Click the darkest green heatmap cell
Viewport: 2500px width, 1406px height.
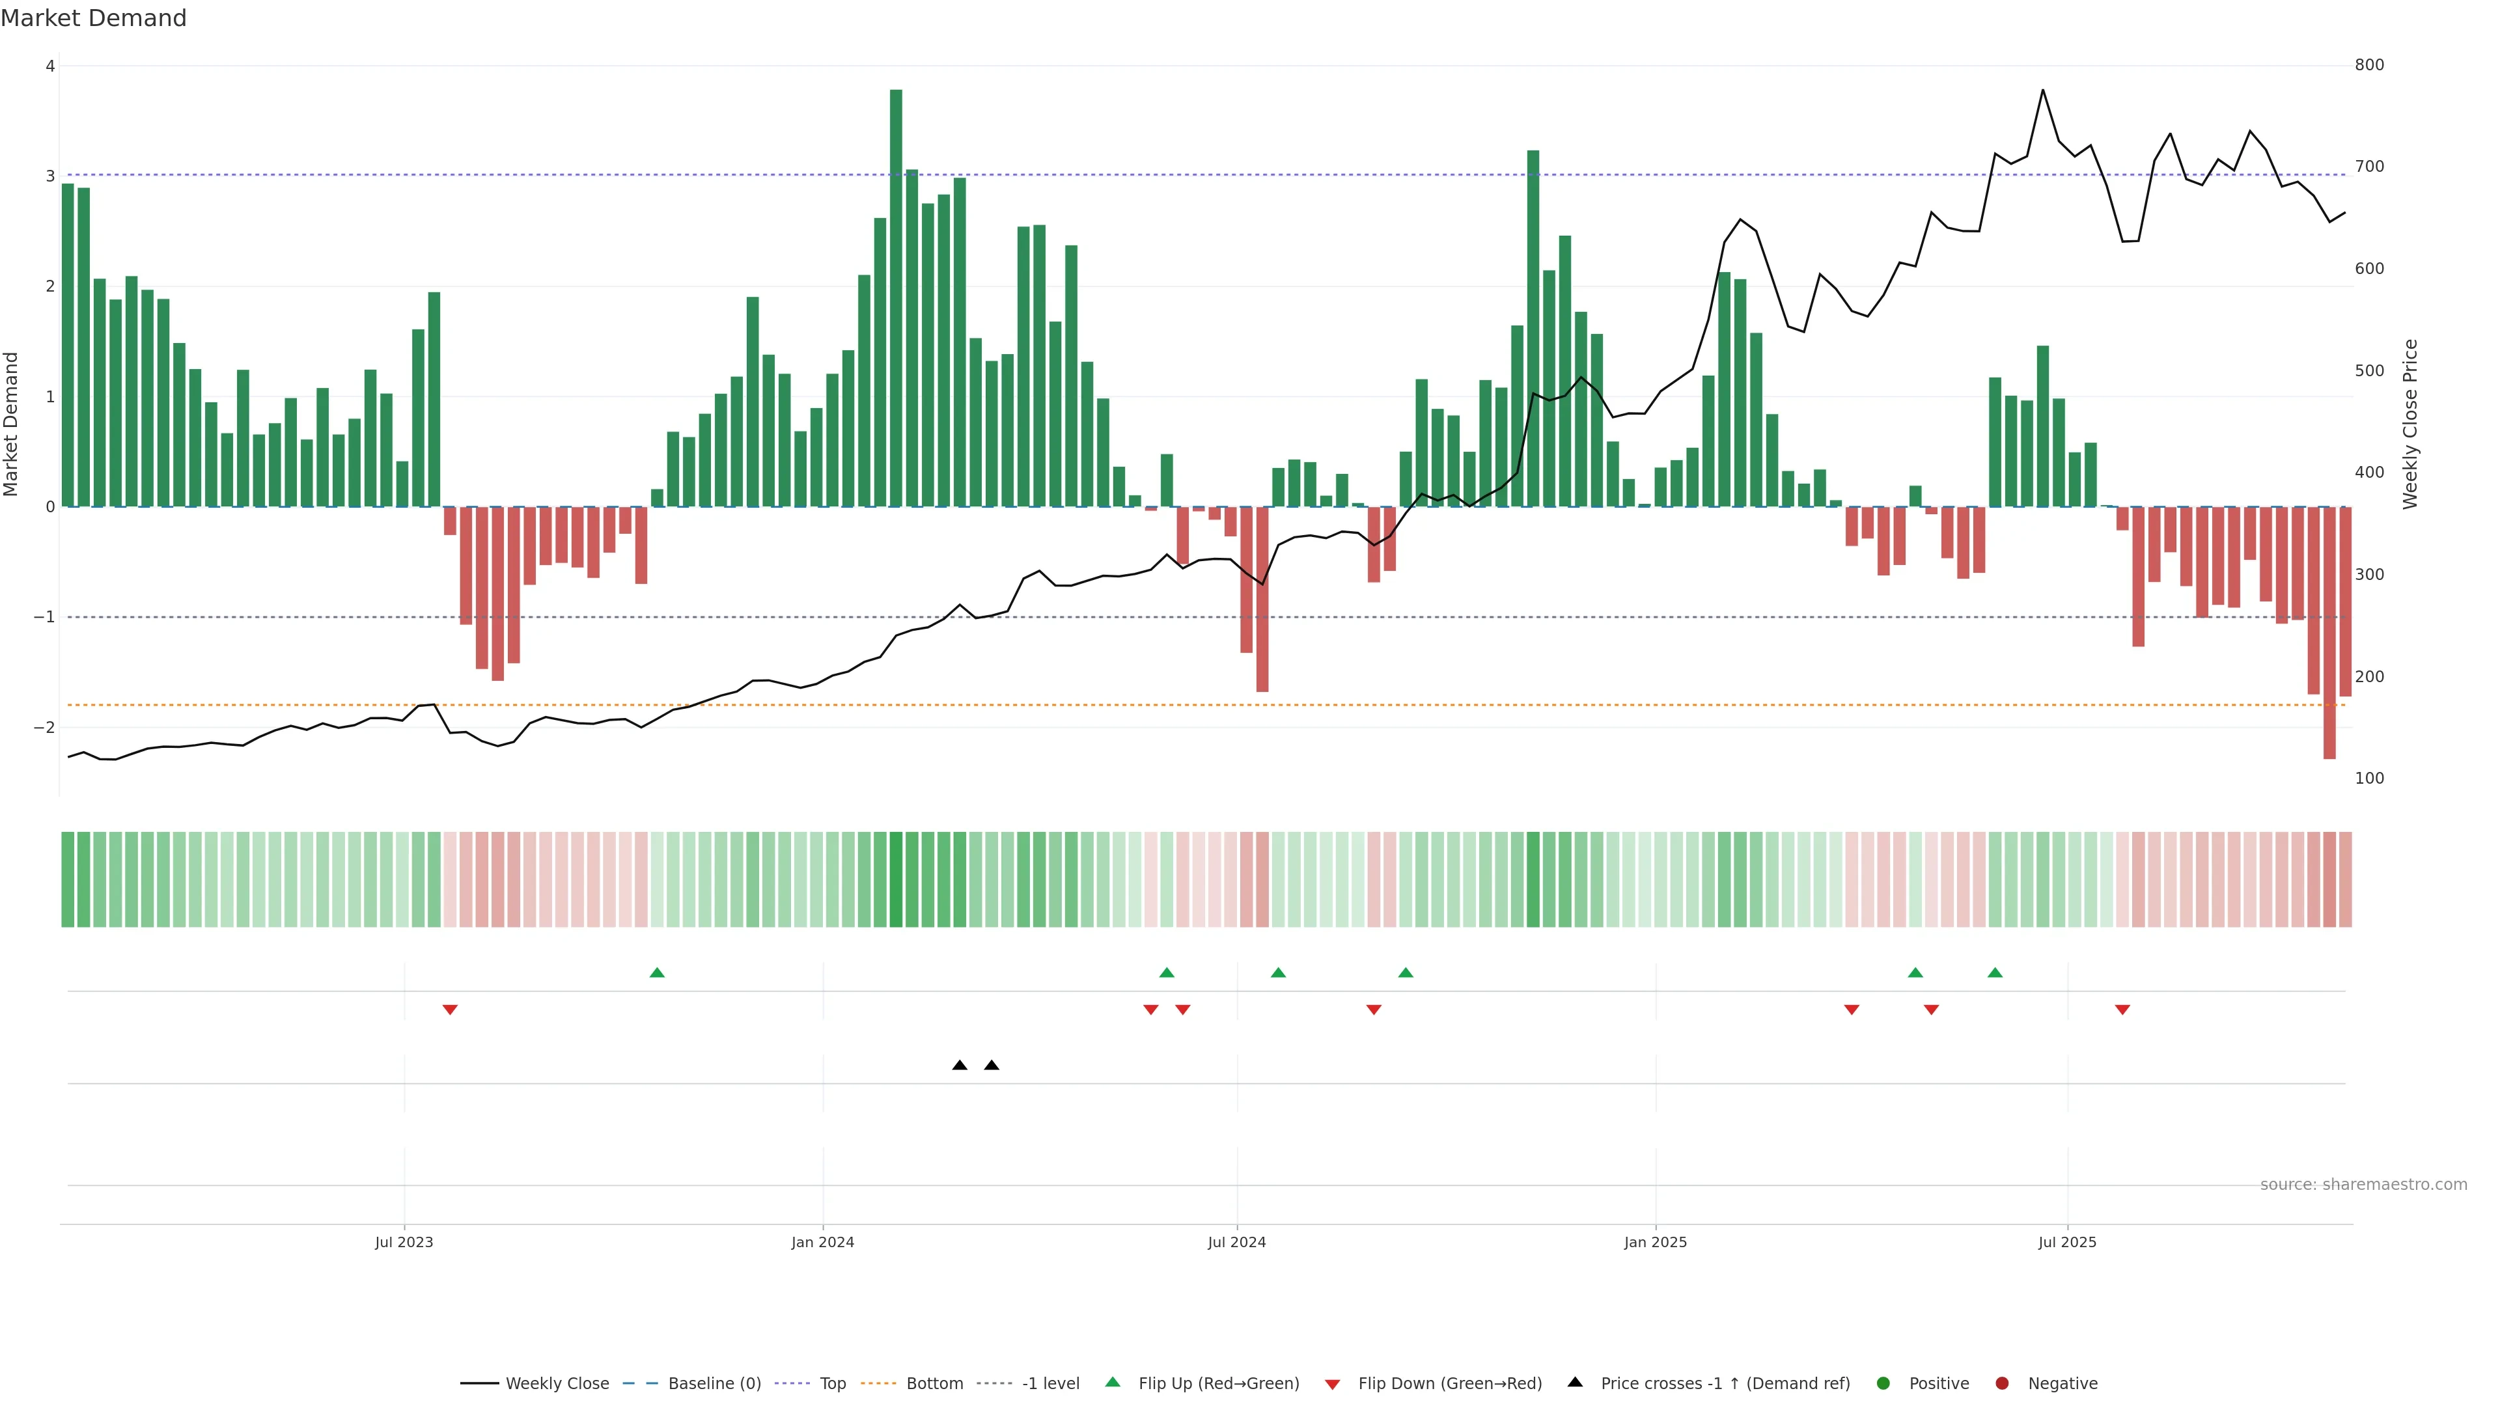896,878
